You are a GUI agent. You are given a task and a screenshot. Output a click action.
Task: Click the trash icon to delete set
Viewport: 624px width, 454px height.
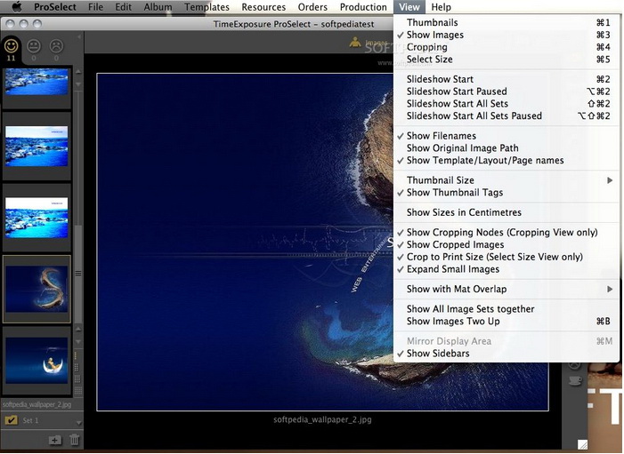coord(75,439)
